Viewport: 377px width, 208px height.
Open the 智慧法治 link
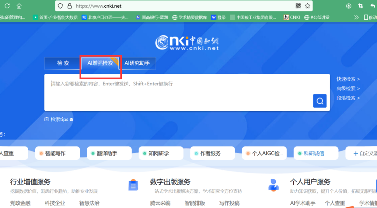click(x=89, y=203)
